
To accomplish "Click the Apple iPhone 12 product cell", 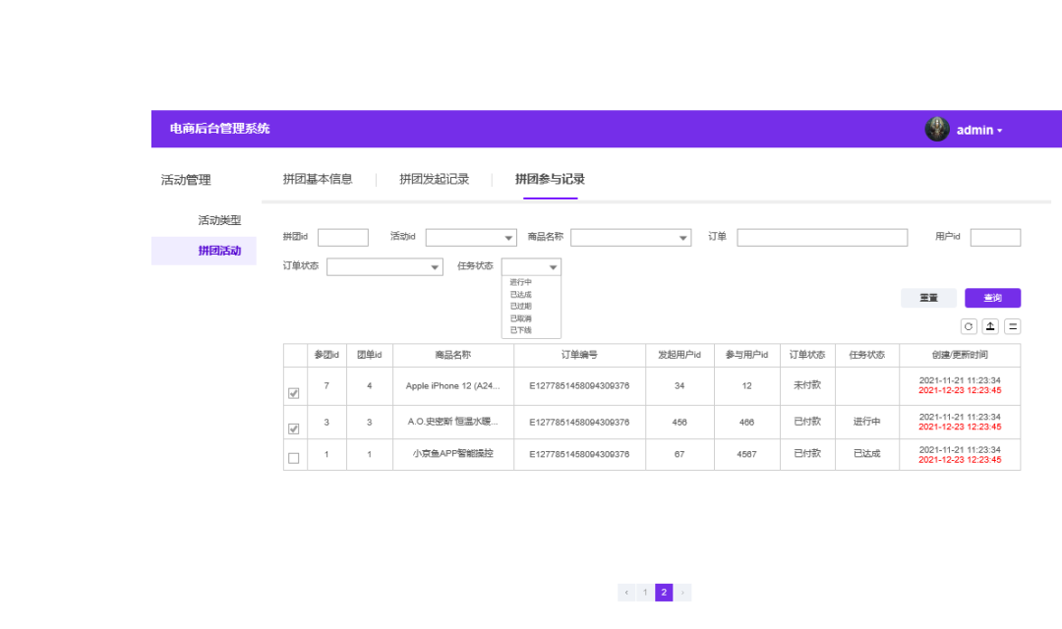I will pos(452,386).
